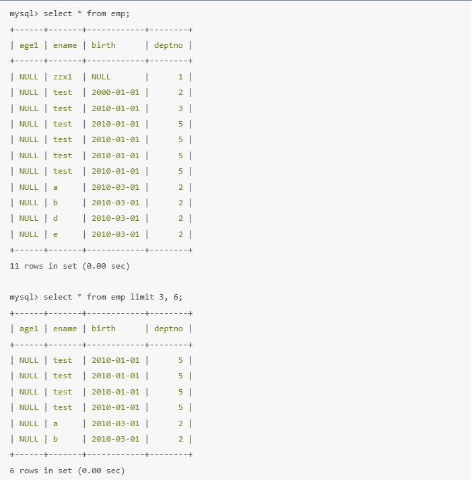Select the ename cell "d"
The height and width of the screenshot is (480, 472).
tap(56, 218)
